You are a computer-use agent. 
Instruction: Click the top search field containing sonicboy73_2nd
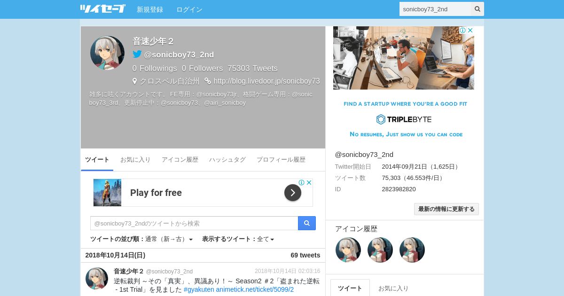click(435, 9)
